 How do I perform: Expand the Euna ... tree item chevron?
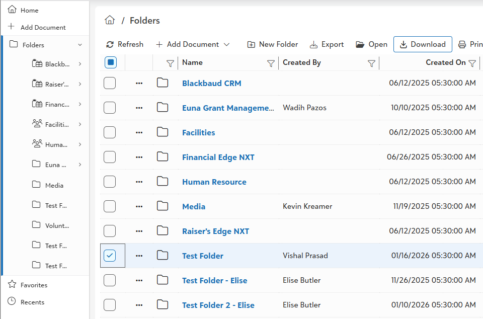80,165
